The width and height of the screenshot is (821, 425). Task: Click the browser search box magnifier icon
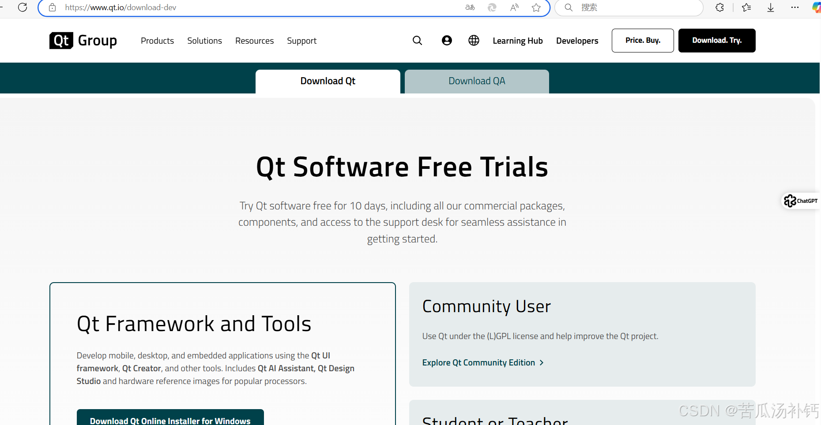point(569,7)
